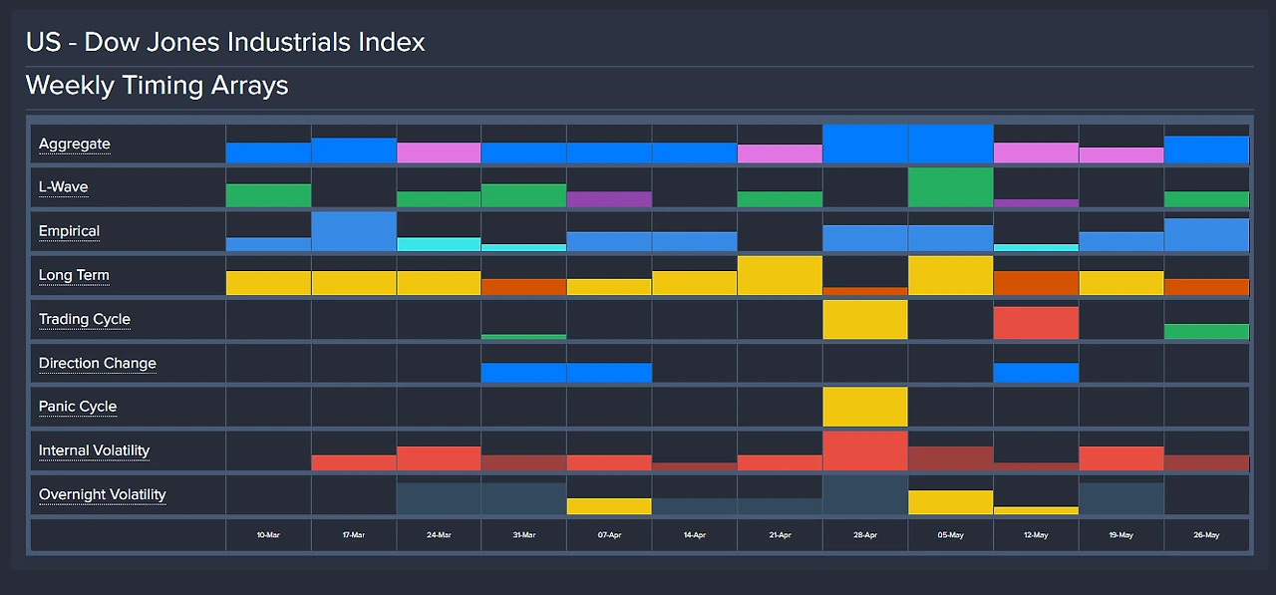
Task: Select the Aggregate blue bar for 26-May
Action: 1206,149
